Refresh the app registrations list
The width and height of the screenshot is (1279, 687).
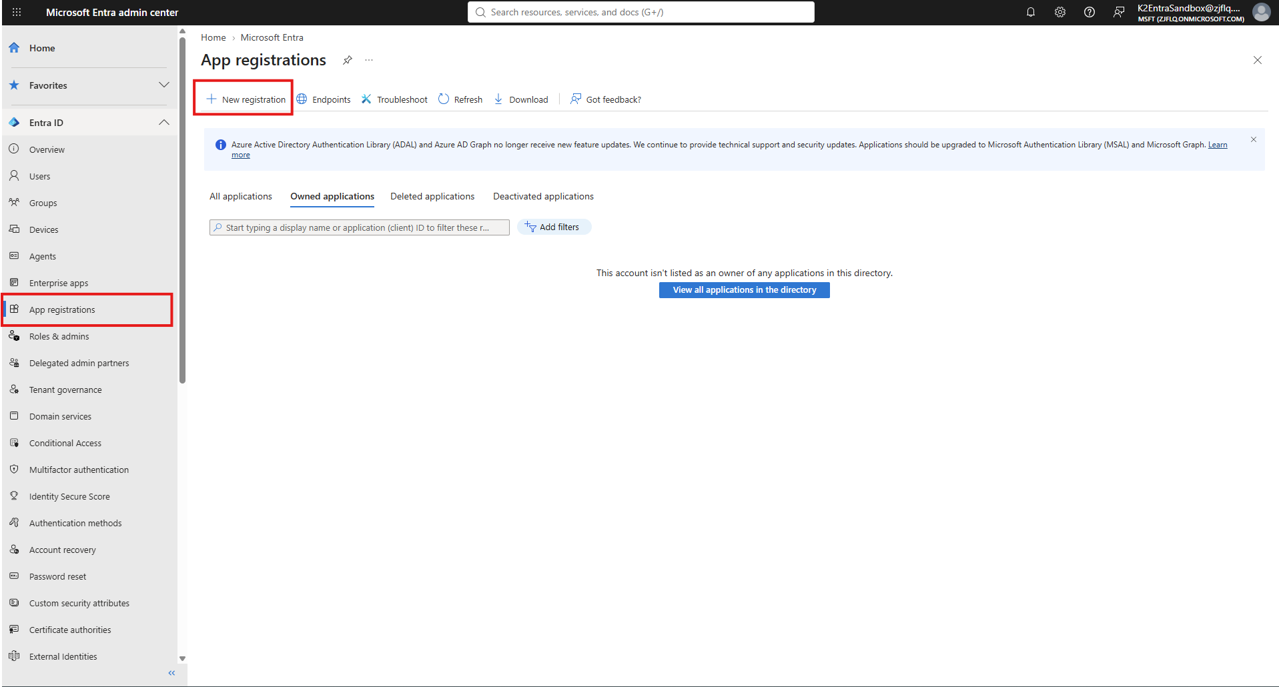(460, 99)
